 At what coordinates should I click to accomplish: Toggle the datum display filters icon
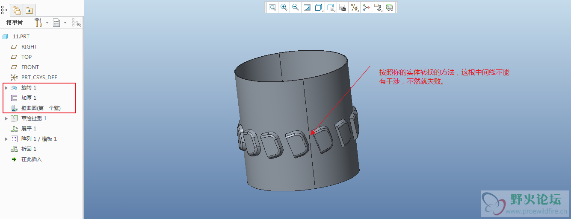point(354,7)
